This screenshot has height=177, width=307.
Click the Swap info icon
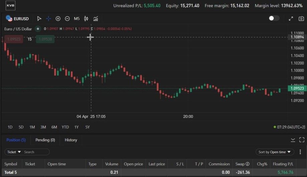(248, 164)
